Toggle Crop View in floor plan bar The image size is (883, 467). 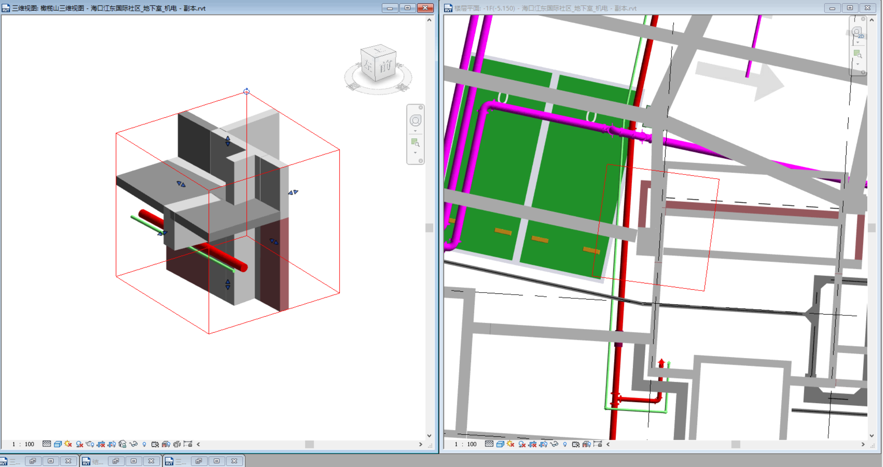click(533, 444)
